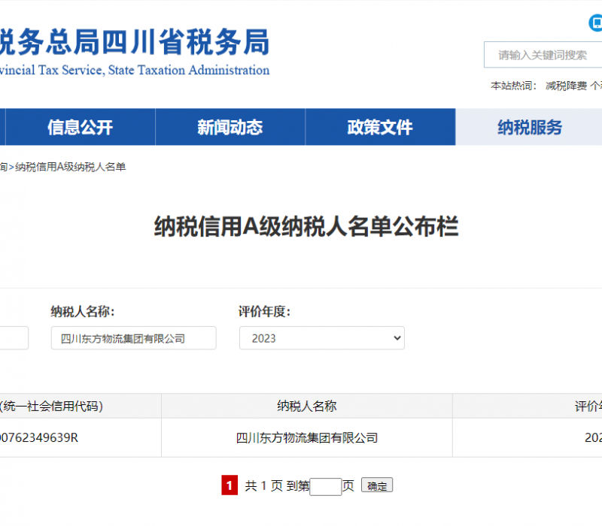
Task: Click the 统一社会信用代码 column header
Action: coord(51,406)
